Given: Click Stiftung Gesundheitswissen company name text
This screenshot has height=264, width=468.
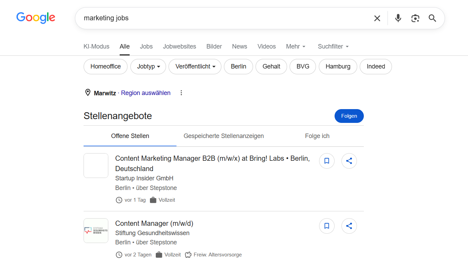Looking at the screenshot, I should click(152, 233).
